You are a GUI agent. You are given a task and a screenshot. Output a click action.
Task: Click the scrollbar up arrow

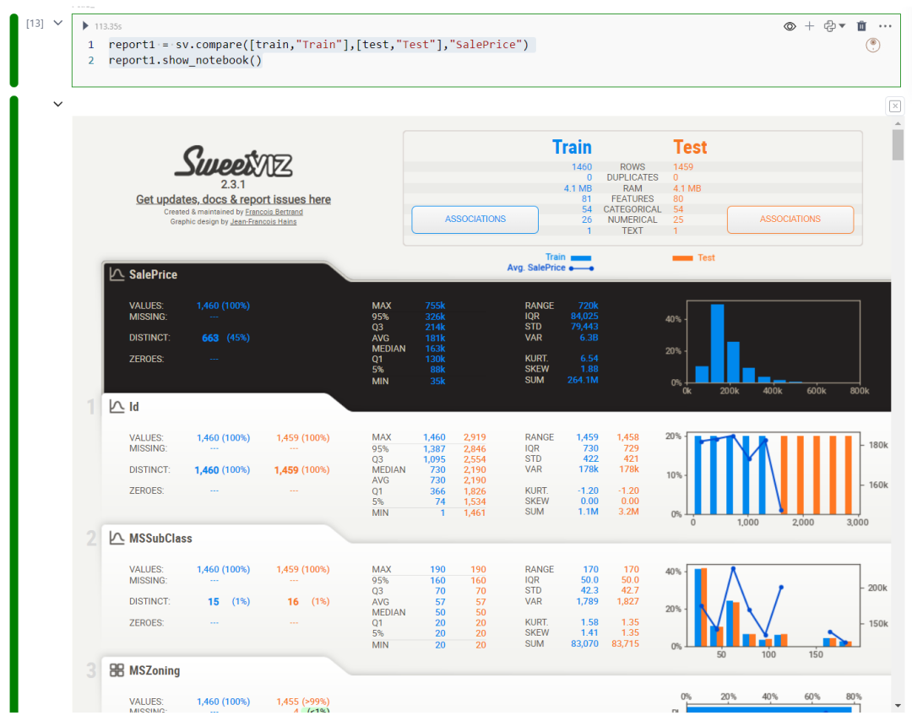click(x=898, y=123)
